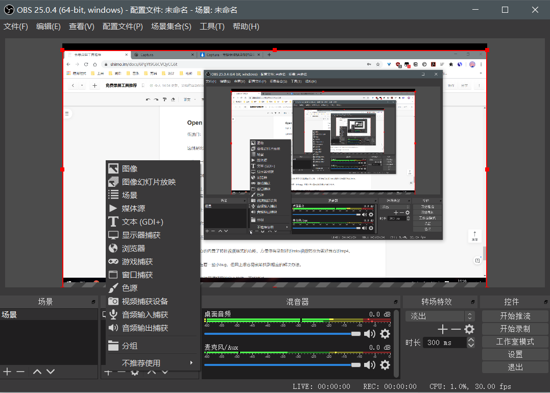This screenshot has width=550, height=393.
Task: Click the mixer vertical scrollbar
Action: pyautogui.click(x=396, y=343)
